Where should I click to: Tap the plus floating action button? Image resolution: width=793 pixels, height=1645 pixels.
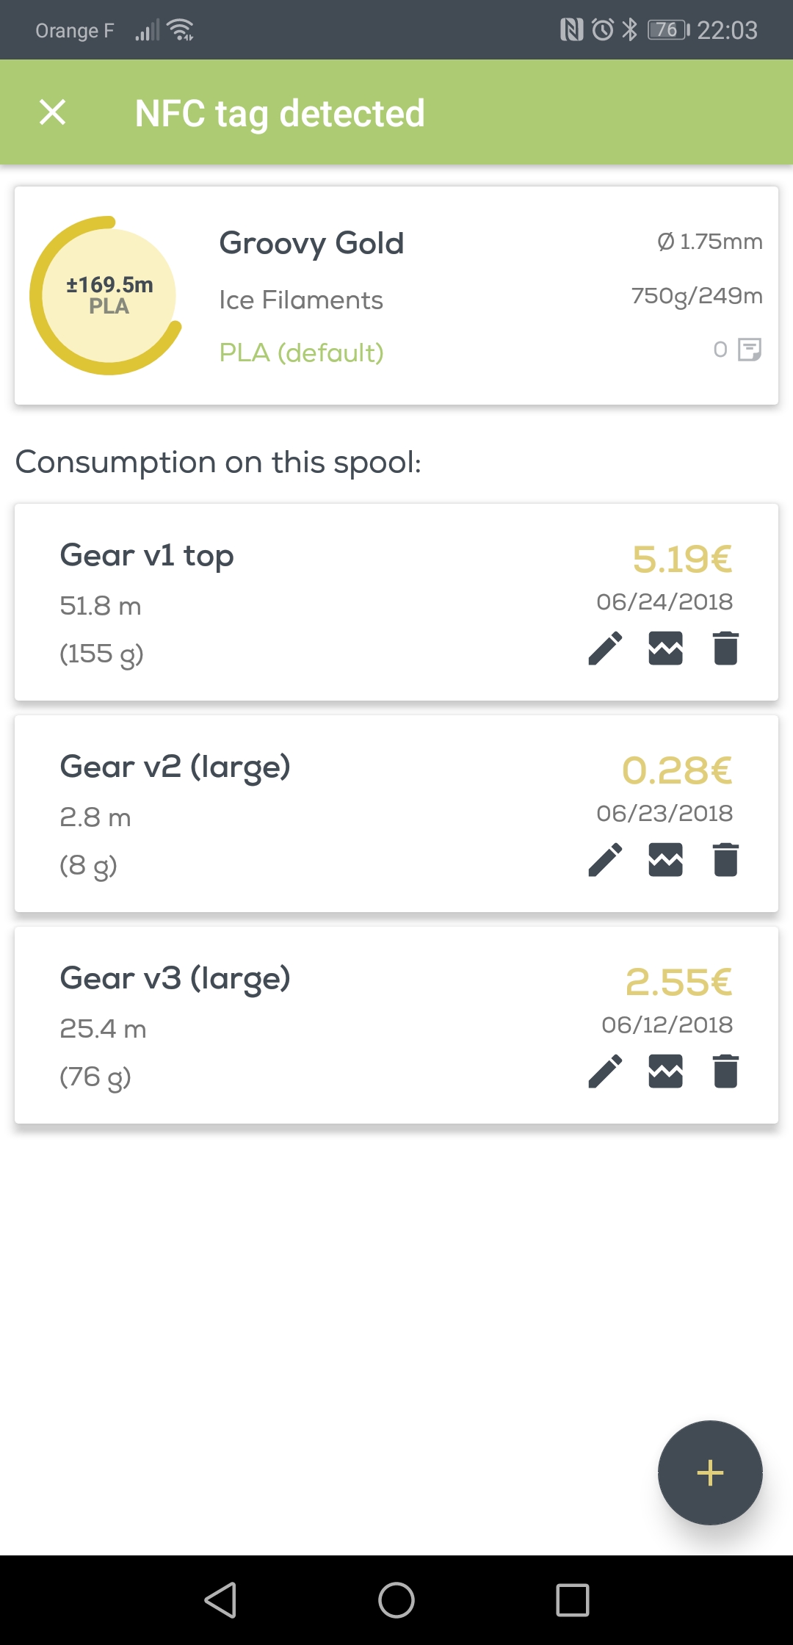(710, 1472)
